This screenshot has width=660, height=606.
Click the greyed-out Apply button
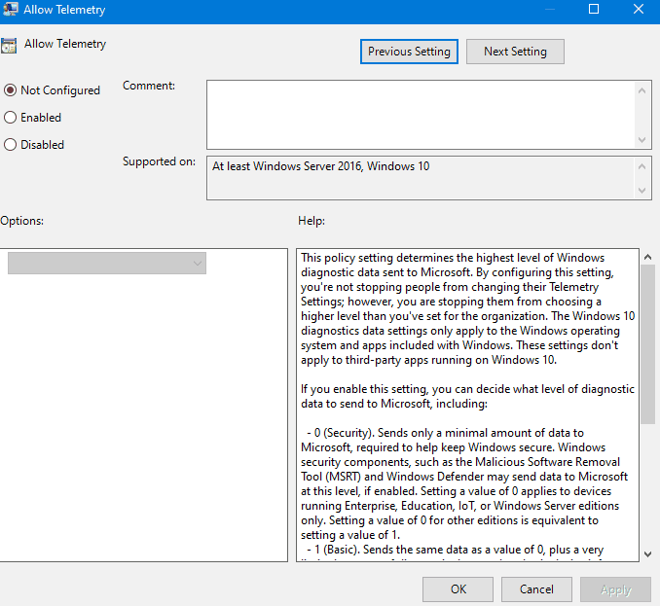pyautogui.click(x=616, y=589)
